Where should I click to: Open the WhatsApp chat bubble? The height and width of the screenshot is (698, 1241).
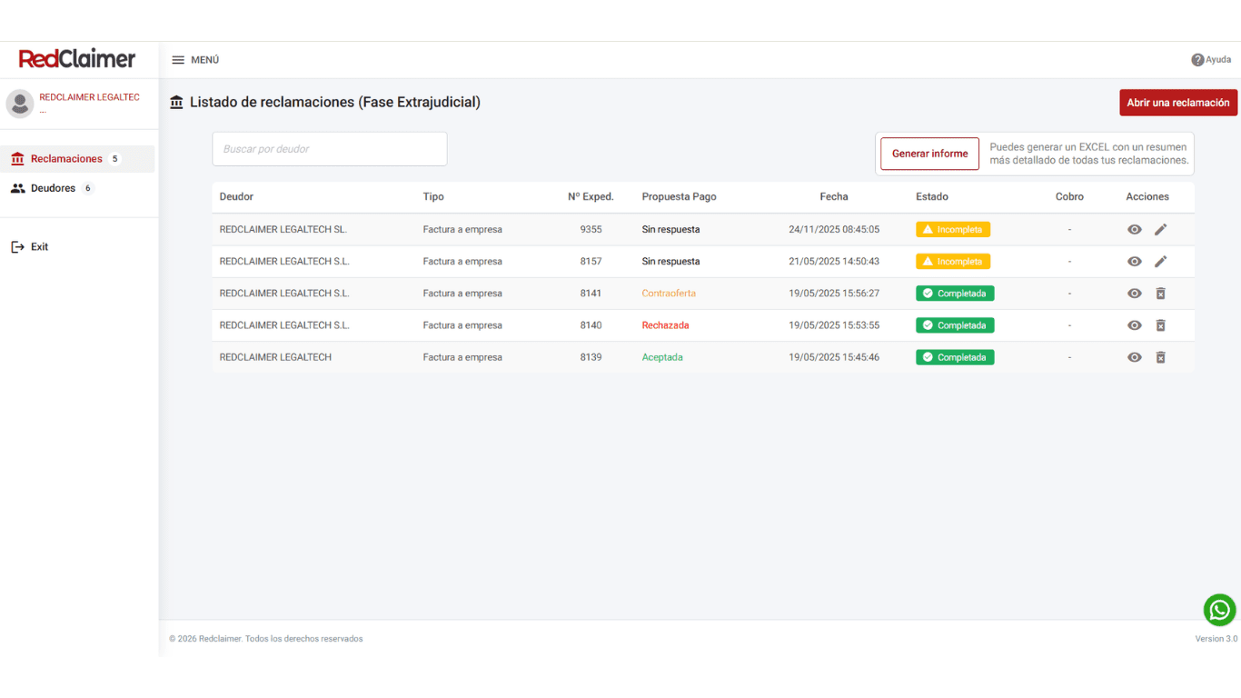[x=1219, y=610]
